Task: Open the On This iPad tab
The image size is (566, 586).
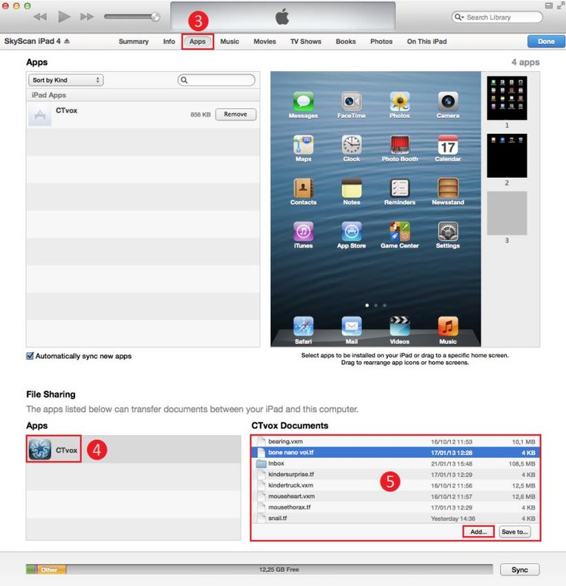Action: click(427, 41)
